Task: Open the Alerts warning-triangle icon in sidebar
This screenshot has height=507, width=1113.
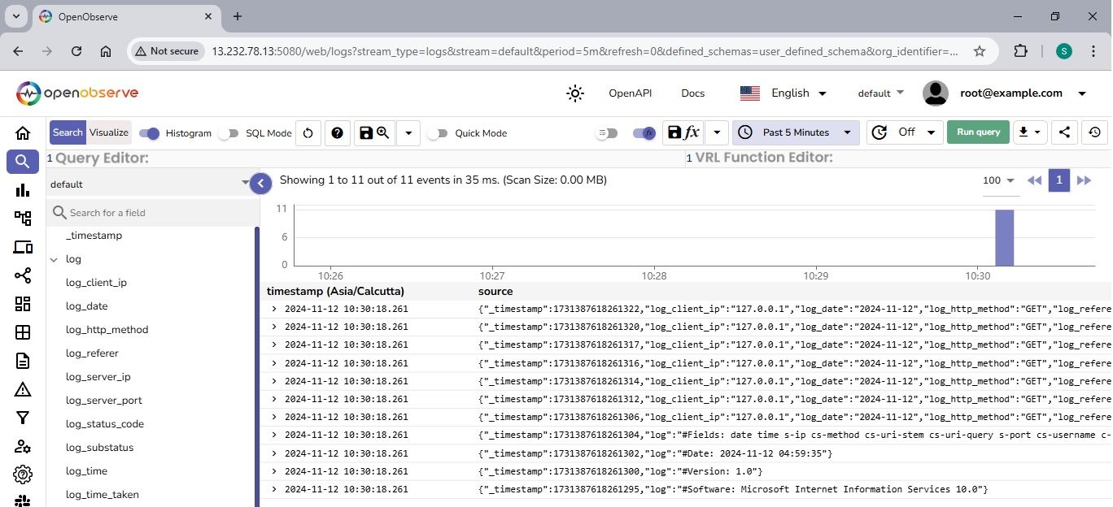Action: click(23, 389)
